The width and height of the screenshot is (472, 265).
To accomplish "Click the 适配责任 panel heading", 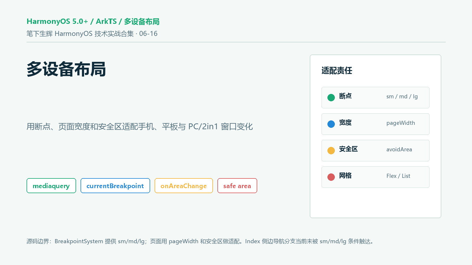I will pos(337,71).
